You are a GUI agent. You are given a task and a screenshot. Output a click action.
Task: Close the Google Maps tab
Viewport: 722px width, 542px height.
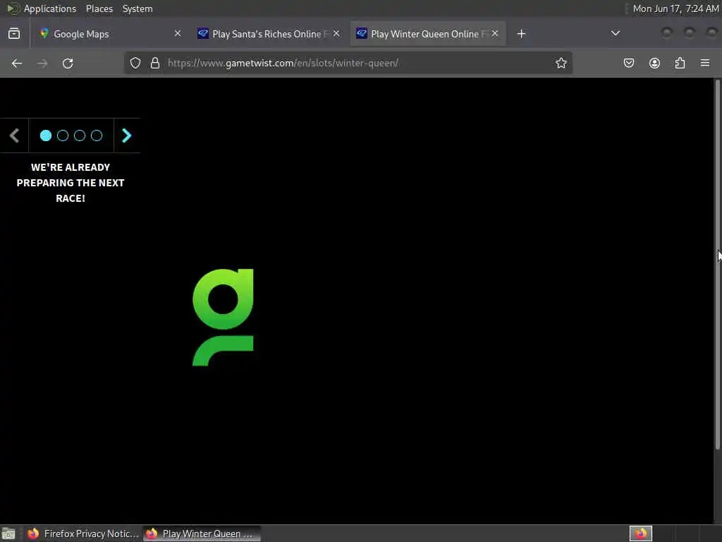(x=177, y=33)
